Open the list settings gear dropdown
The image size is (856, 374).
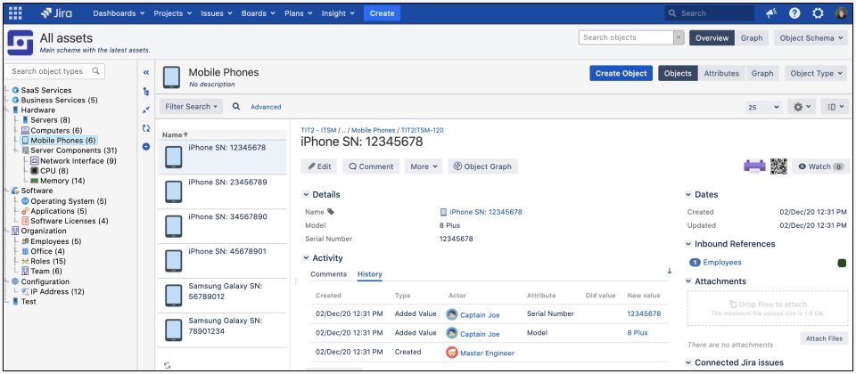point(802,108)
